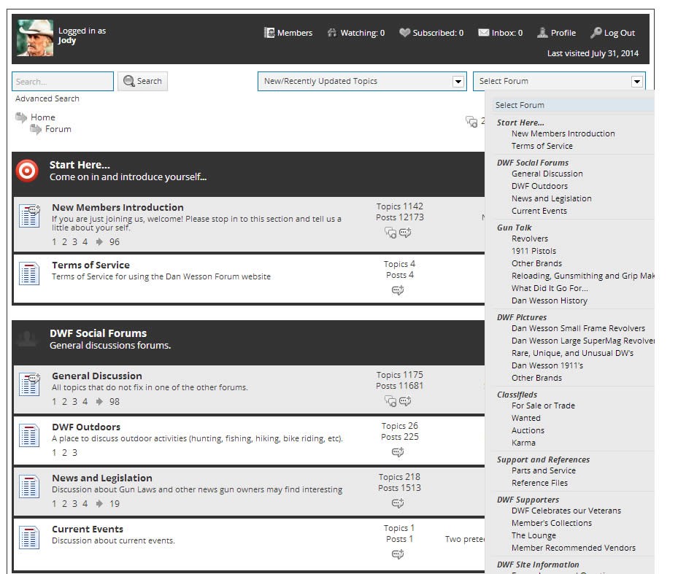
Task: Click the DWF Outdoors forum icon
Action: pos(29,435)
